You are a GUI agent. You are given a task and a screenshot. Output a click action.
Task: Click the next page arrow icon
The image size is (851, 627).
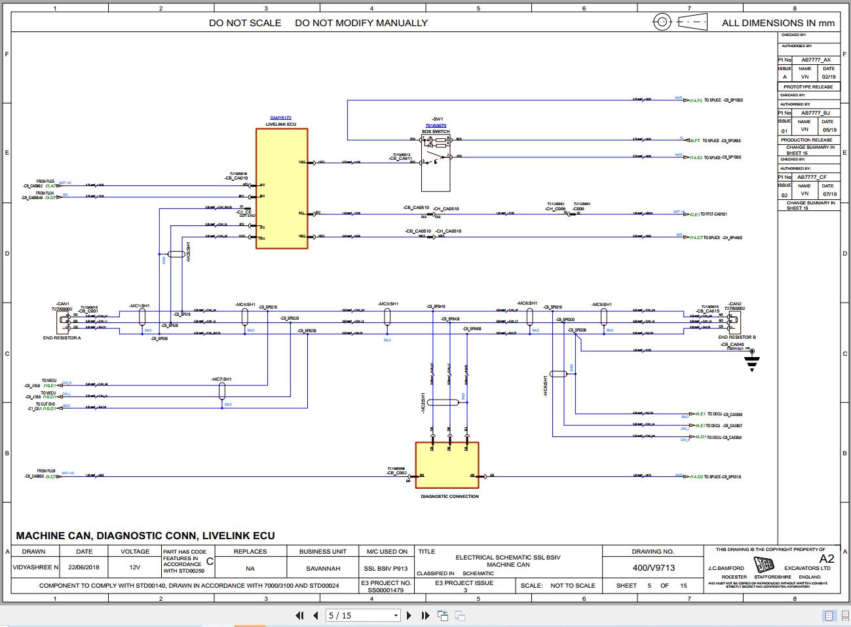[x=409, y=616]
